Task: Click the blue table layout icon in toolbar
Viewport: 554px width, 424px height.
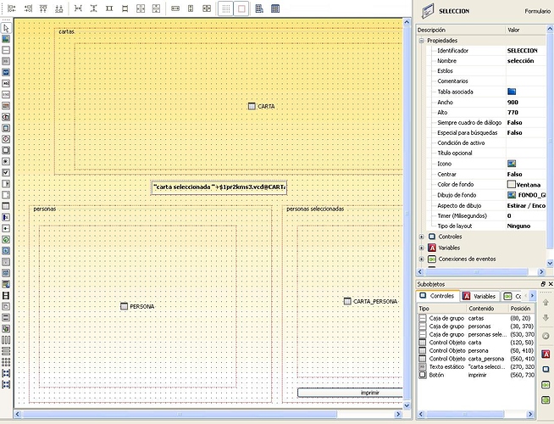Action: (259, 8)
